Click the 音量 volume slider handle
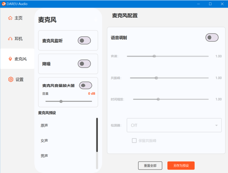This screenshot has width=228, height=173. pyautogui.click(x=61, y=101)
